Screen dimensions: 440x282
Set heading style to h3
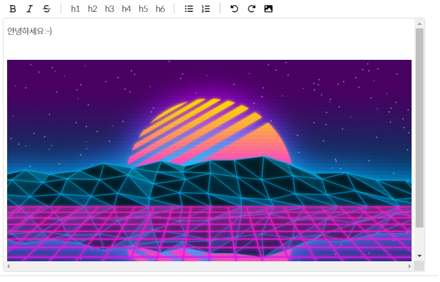click(x=110, y=9)
